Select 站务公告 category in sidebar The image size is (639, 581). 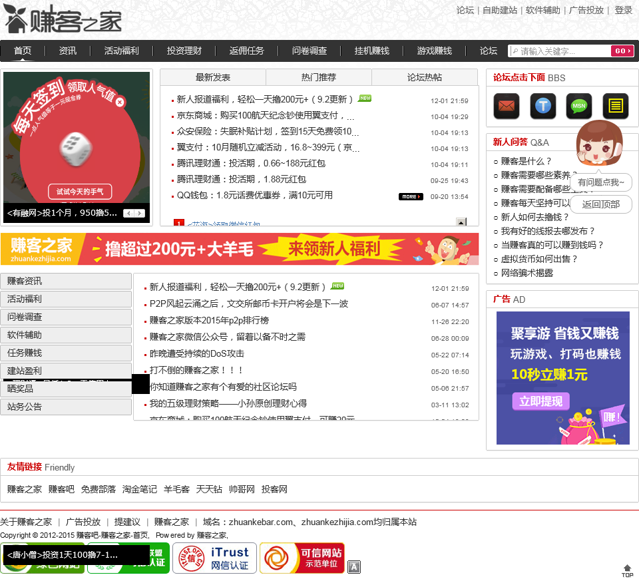[x=66, y=407]
